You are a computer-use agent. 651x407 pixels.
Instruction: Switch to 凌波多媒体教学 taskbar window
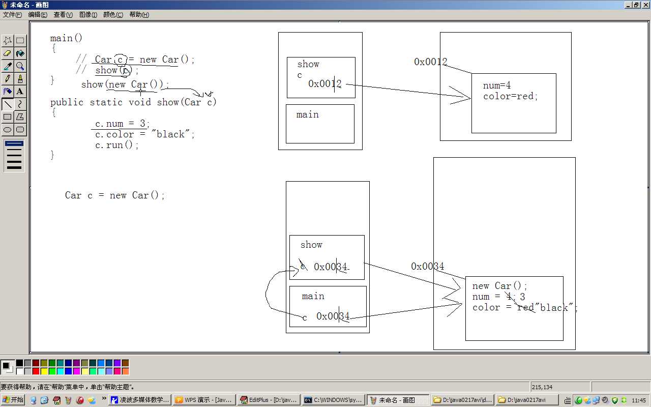click(x=140, y=400)
